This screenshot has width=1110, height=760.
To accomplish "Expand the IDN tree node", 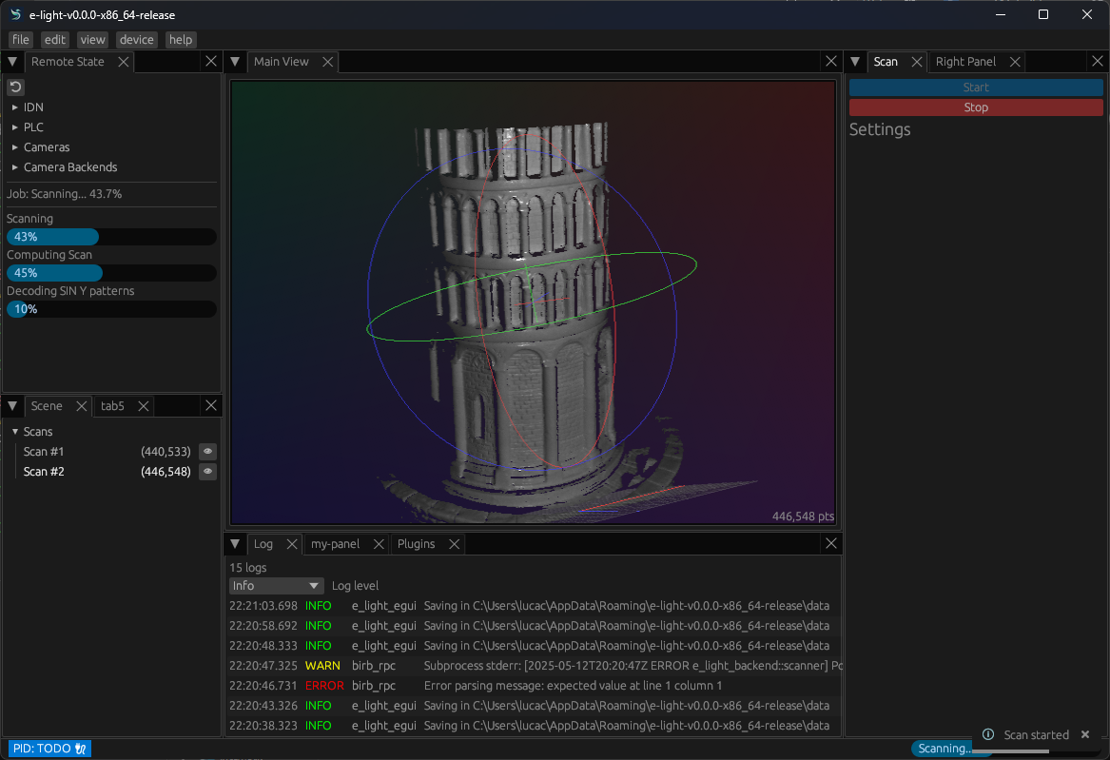I will 15,107.
